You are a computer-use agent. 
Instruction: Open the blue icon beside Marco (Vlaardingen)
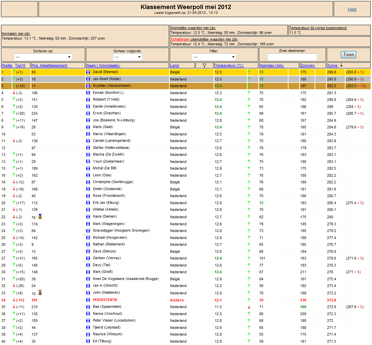pos(88,134)
